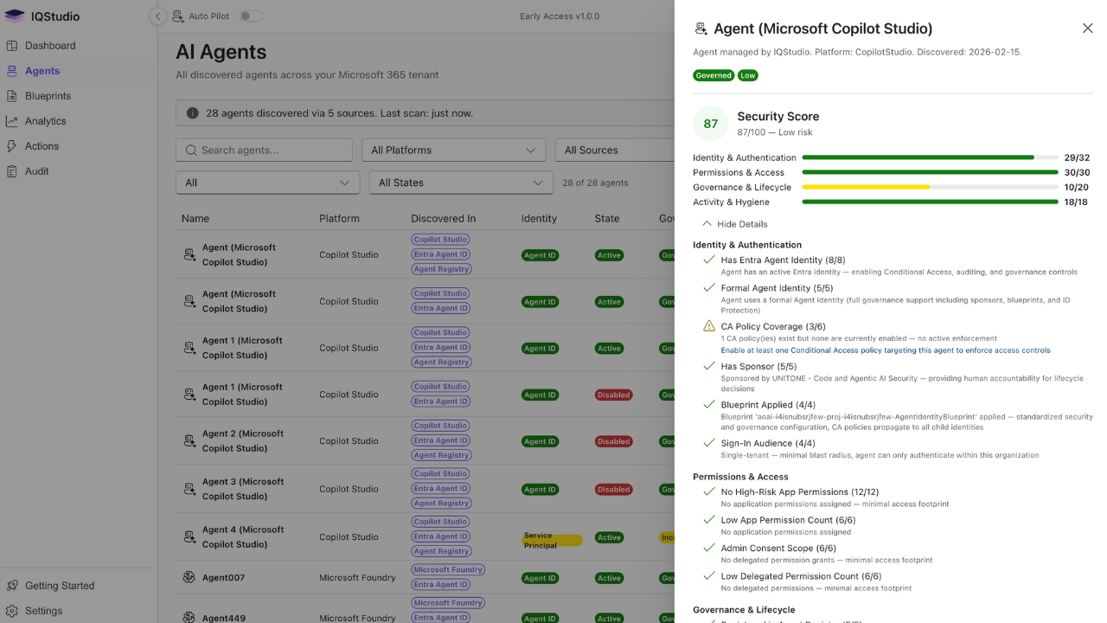Click the agent icon in the details panel header

[701, 29]
